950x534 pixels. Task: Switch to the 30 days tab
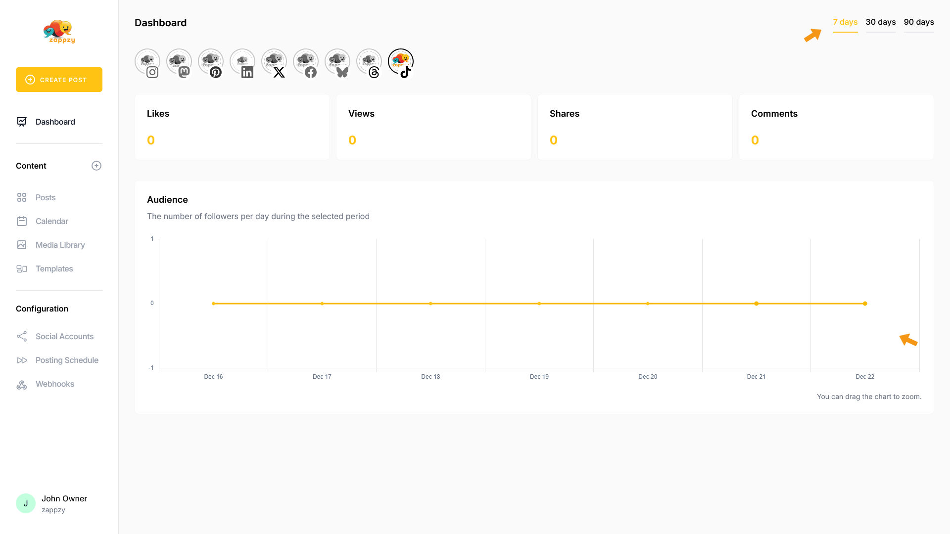881,22
